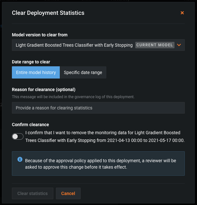Click the Model version to clear from label
This screenshot has height=205, width=197.
pyautogui.click(x=40, y=35)
